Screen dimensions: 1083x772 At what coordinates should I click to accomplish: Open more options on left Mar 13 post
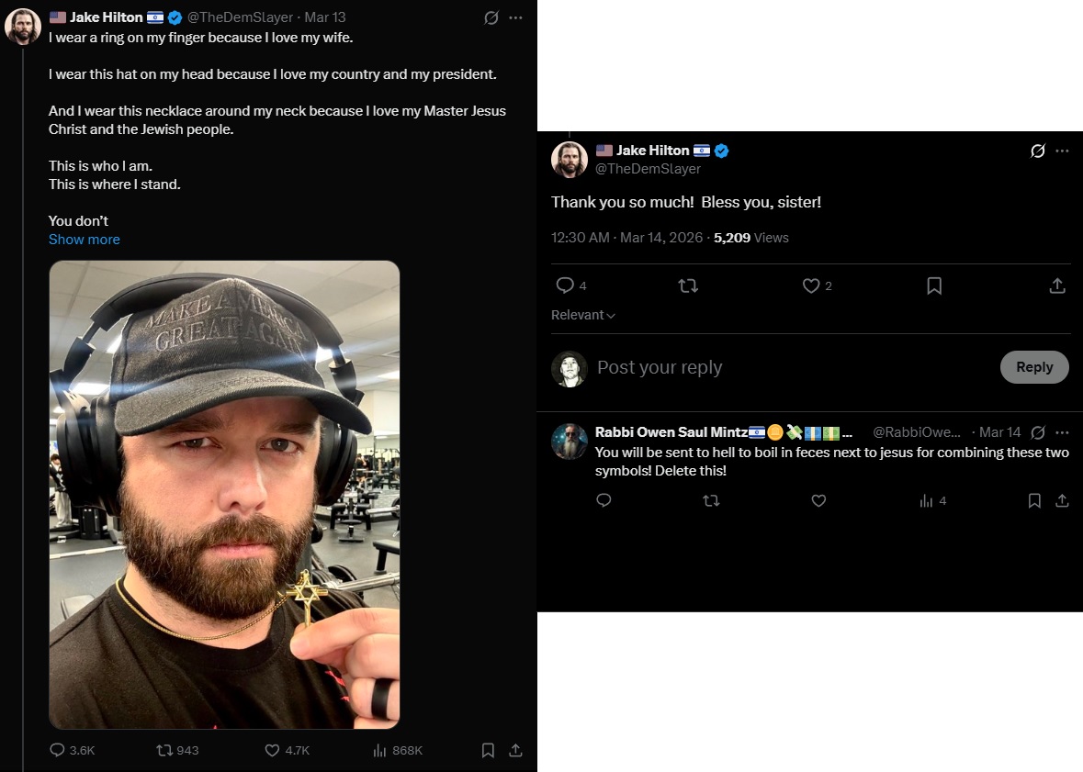point(515,17)
